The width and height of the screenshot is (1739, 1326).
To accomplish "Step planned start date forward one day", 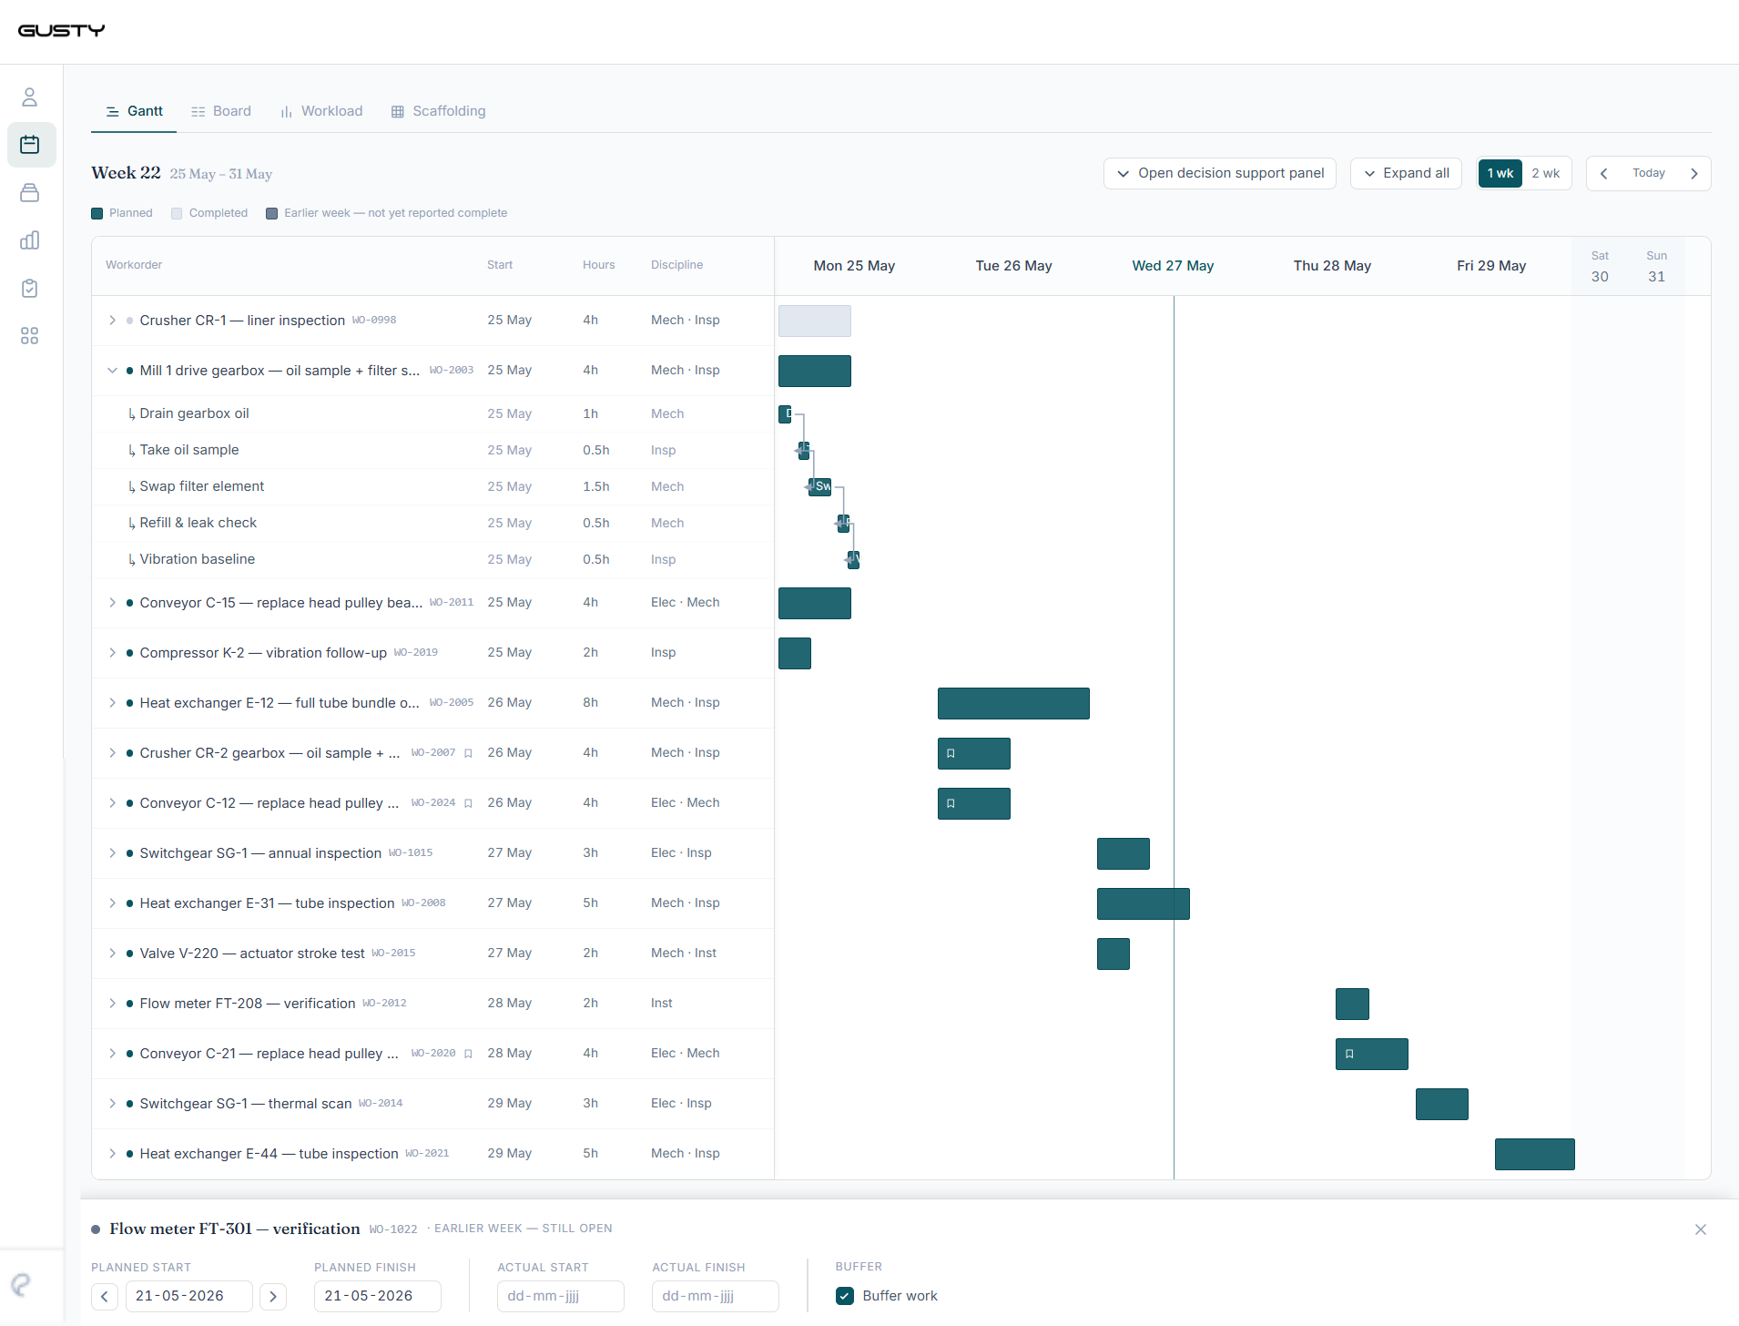I will pyautogui.click(x=273, y=1296).
